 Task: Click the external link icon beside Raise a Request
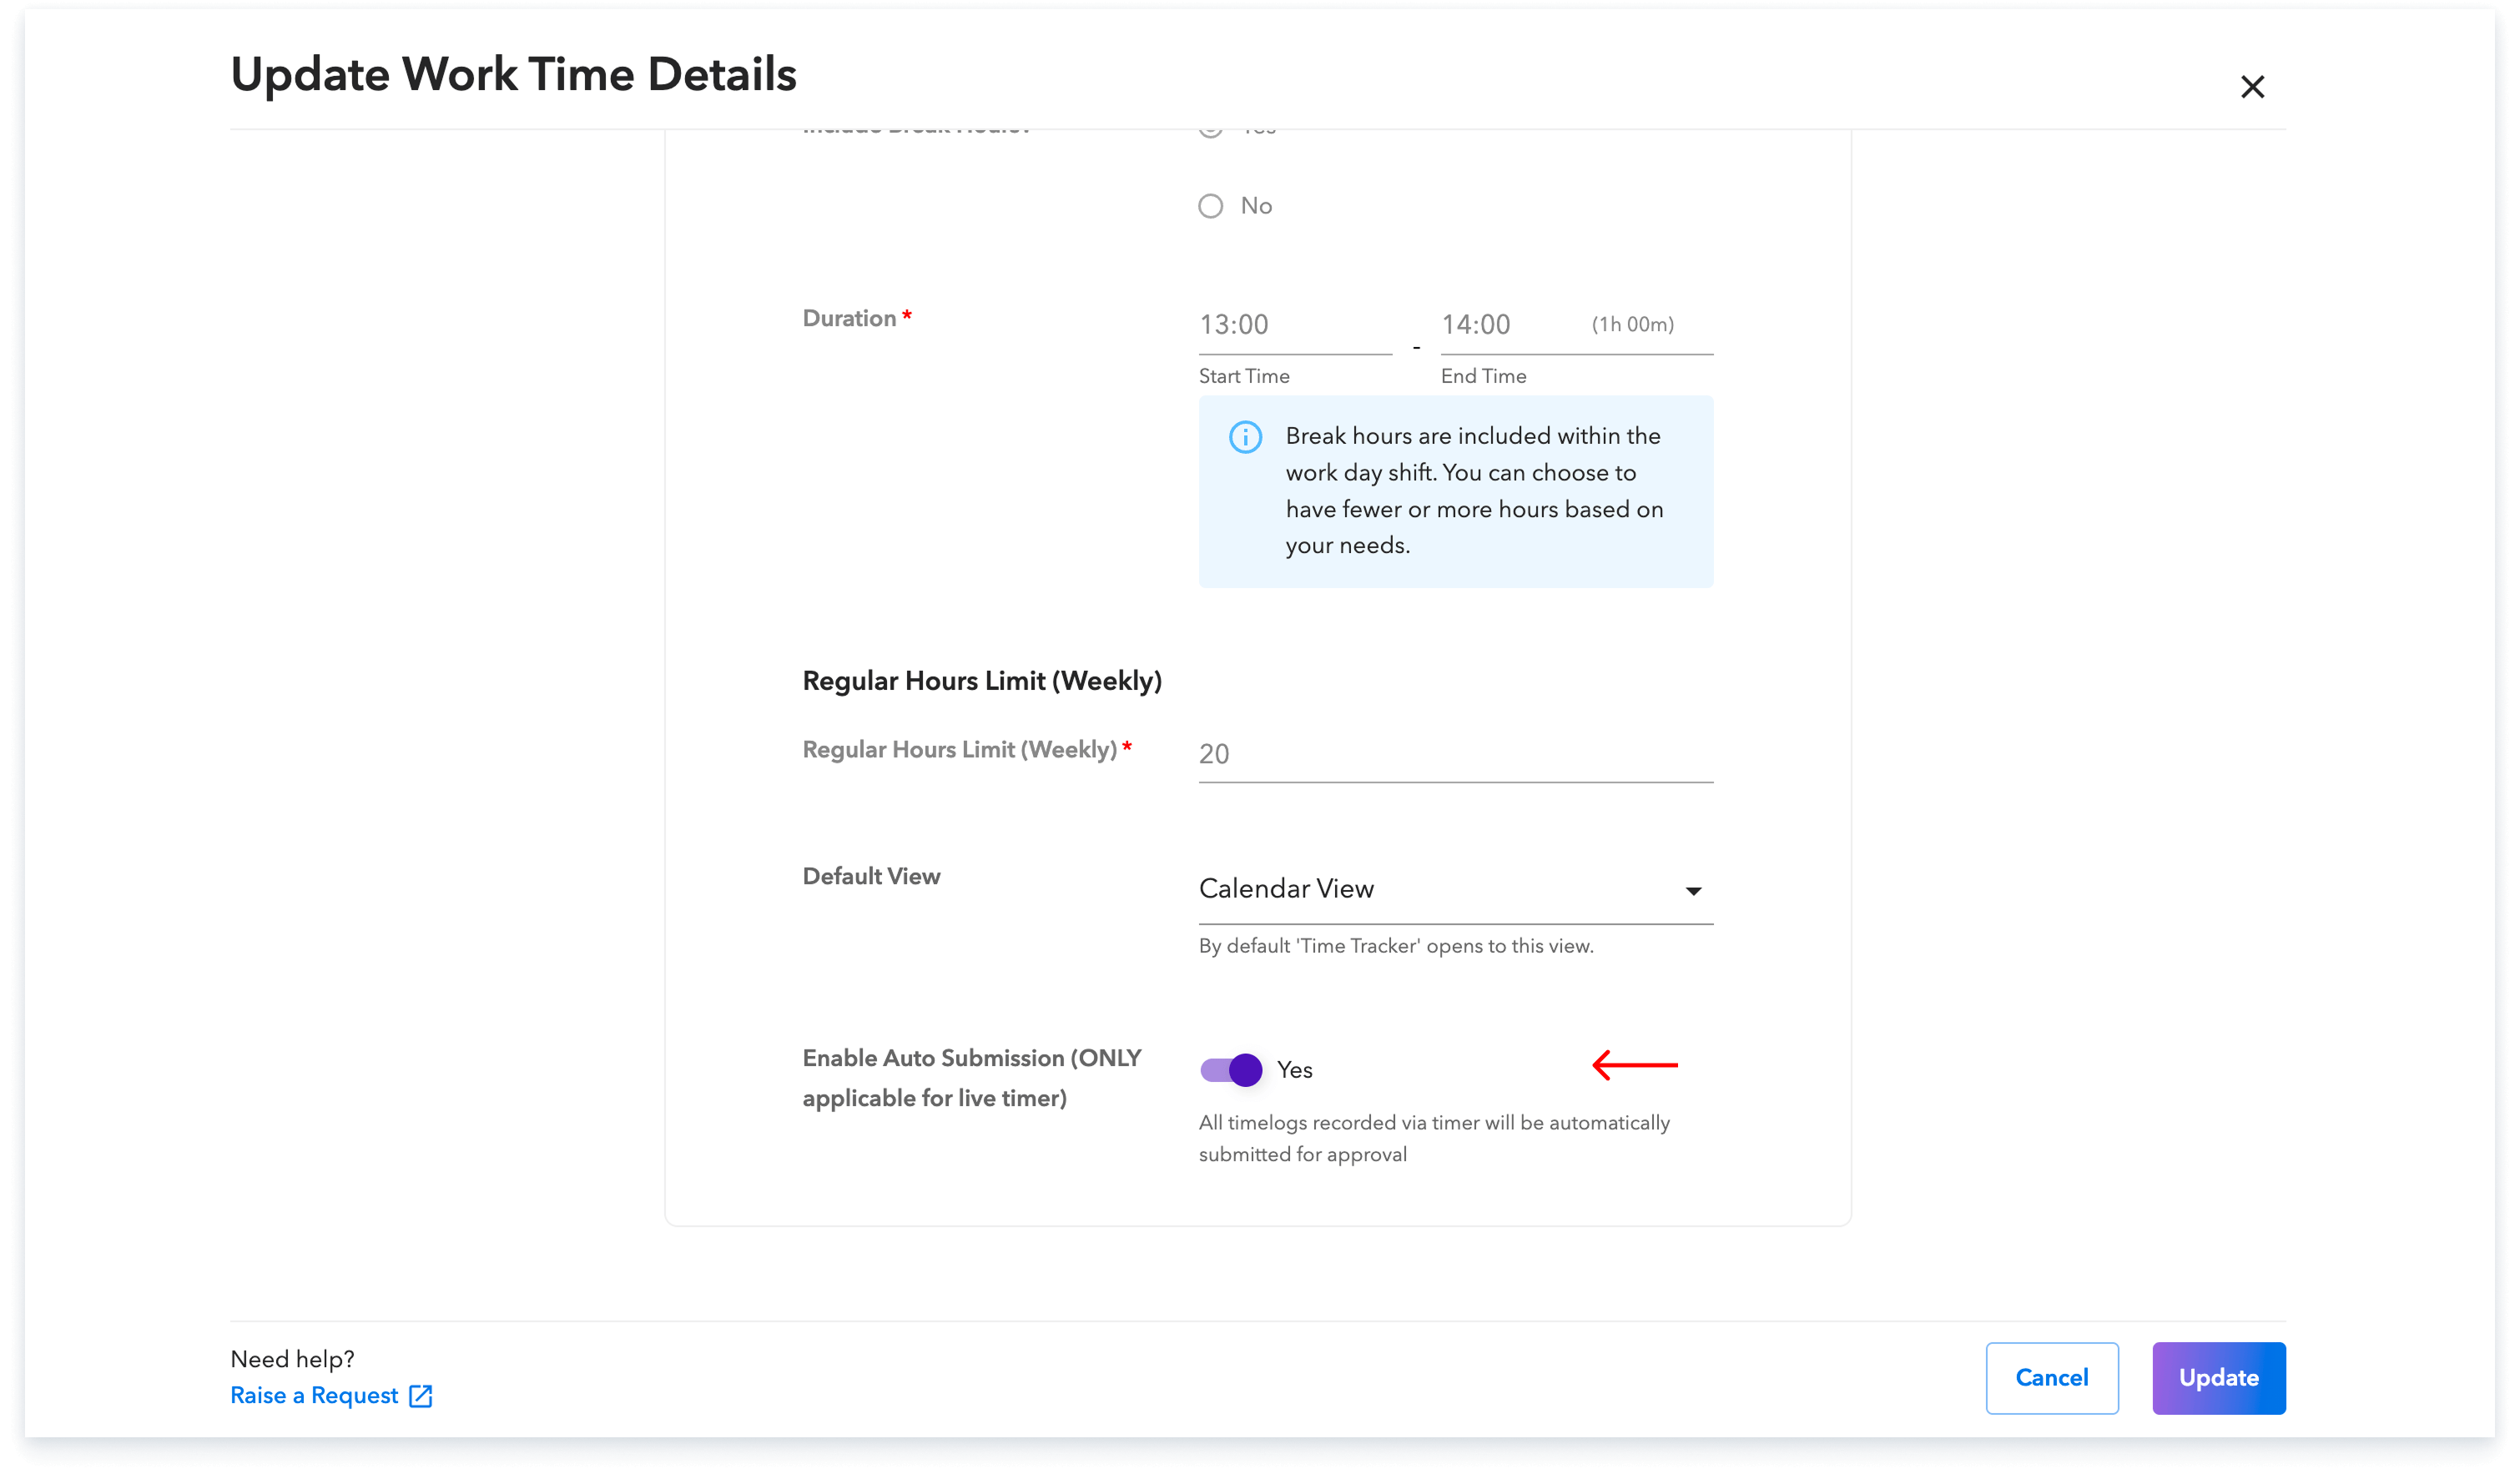point(421,1396)
